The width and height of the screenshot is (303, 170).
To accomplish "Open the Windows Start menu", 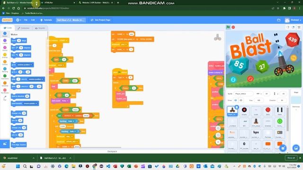I will pyautogui.click(x=18, y=166).
